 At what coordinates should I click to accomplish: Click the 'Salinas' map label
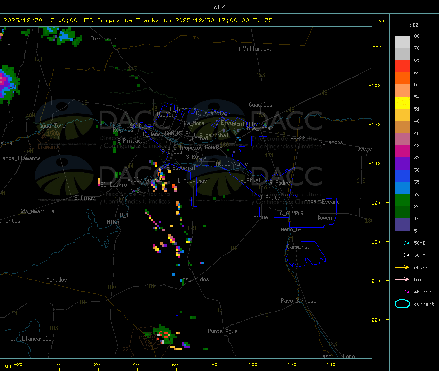84,198
